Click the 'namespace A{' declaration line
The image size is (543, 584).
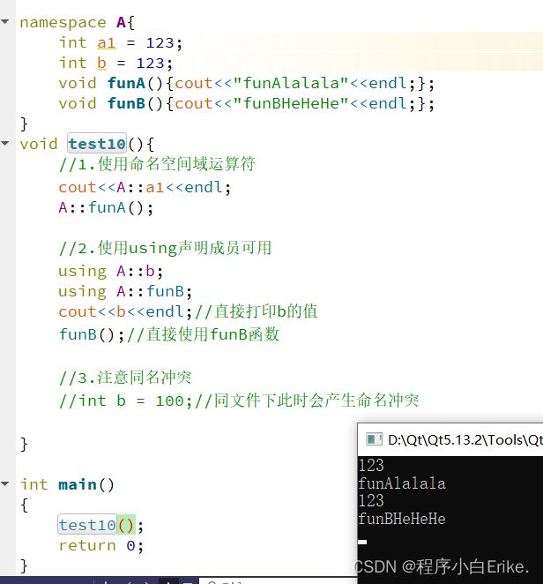click(77, 22)
